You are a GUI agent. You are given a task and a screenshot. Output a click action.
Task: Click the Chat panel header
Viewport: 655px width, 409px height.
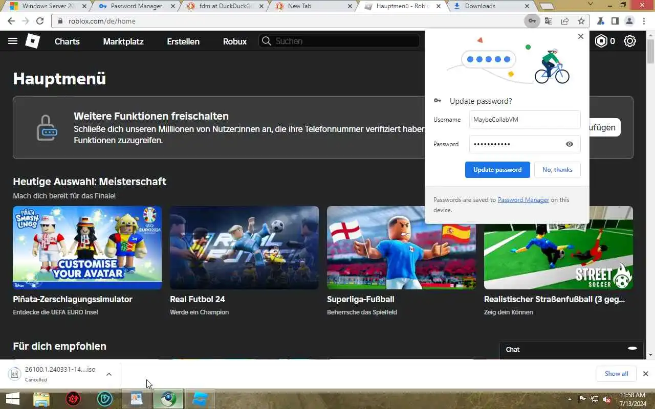(x=572, y=349)
